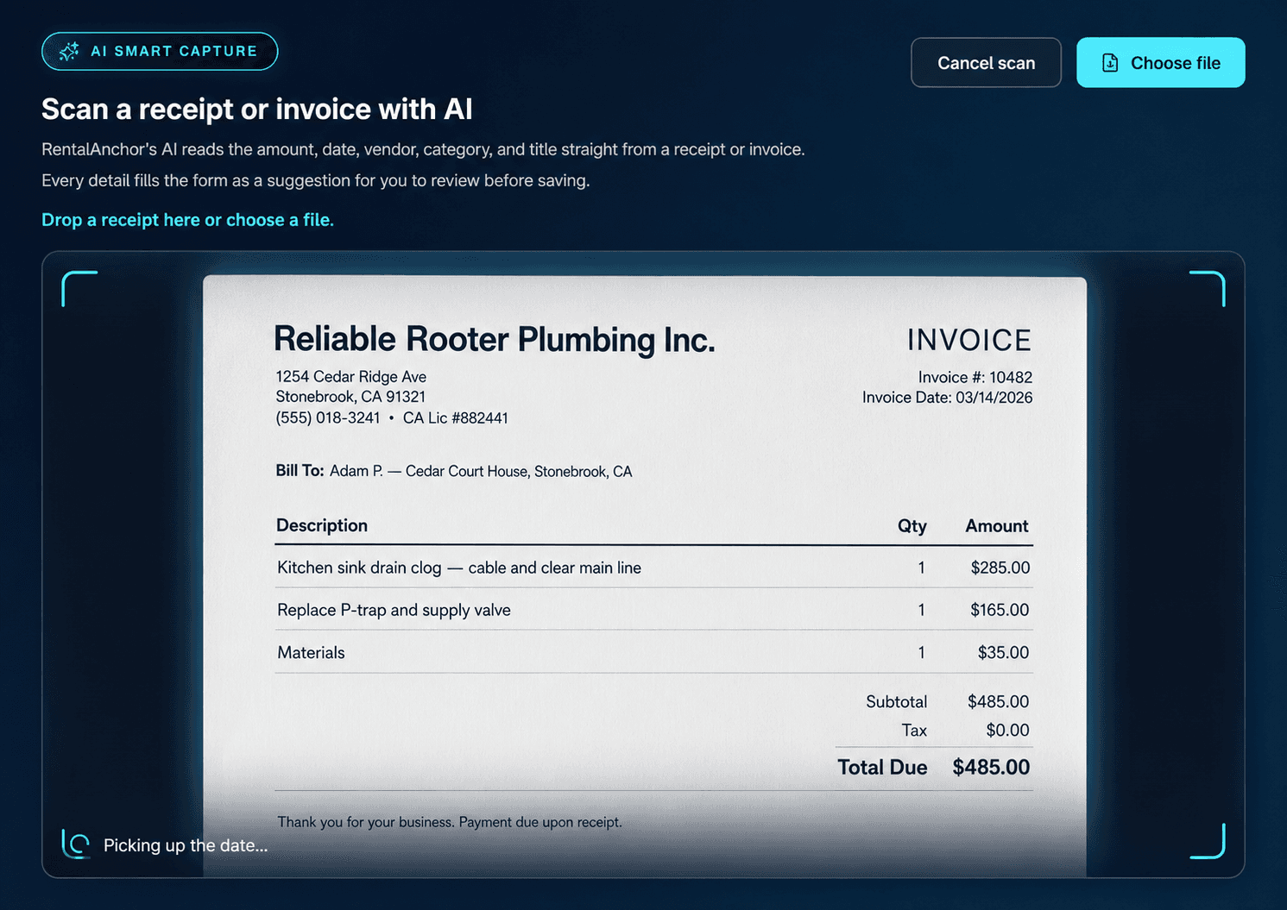Click the bold '$485.00' total due amount
This screenshot has height=910, width=1287.
(x=991, y=768)
